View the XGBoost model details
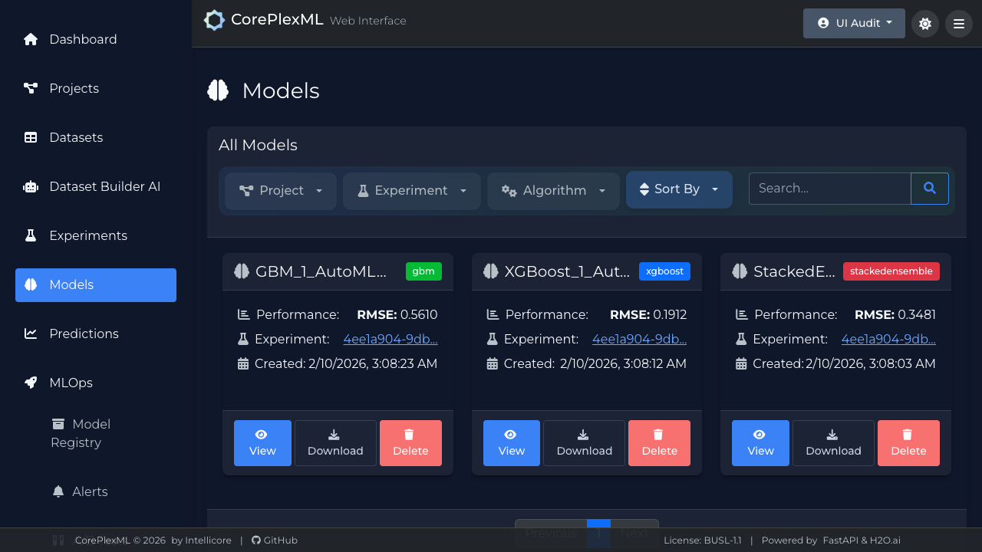Viewport: 982px width, 552px height. click(x=512, y=443)
